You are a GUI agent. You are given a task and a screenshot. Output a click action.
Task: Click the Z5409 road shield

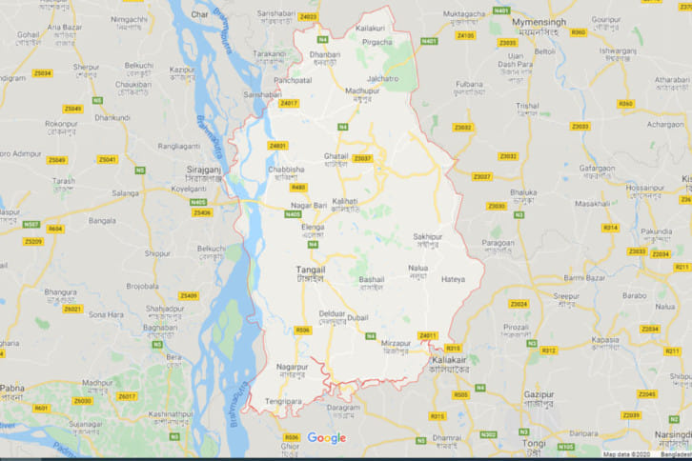click(189, 295)
